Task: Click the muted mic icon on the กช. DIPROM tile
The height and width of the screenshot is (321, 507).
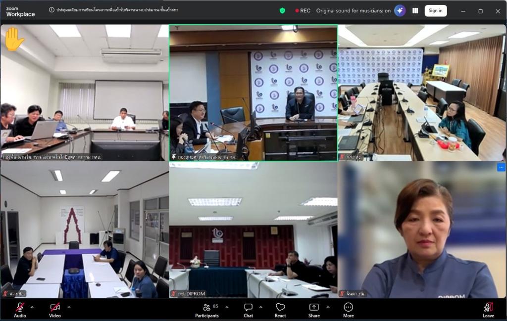Action: point(174,294)
